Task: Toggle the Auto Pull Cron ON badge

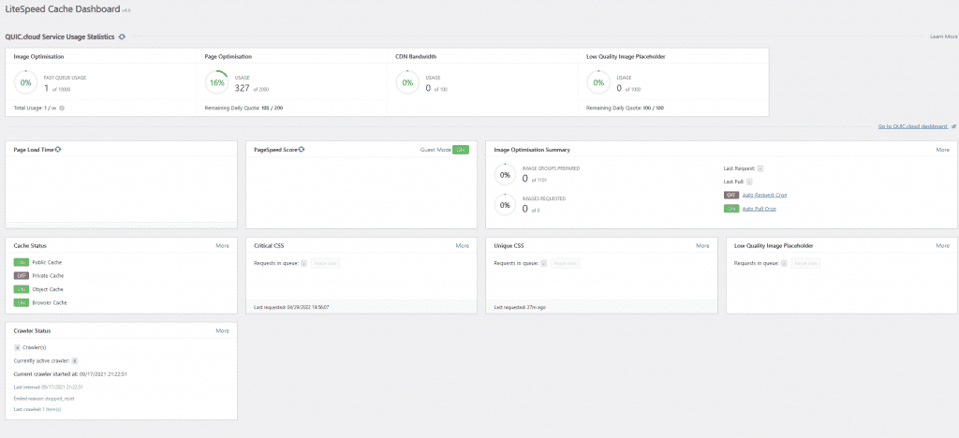Action: 731,209
